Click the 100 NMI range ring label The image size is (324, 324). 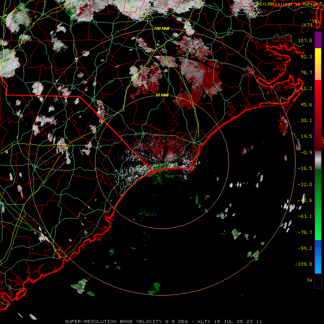tap(162, 28)
